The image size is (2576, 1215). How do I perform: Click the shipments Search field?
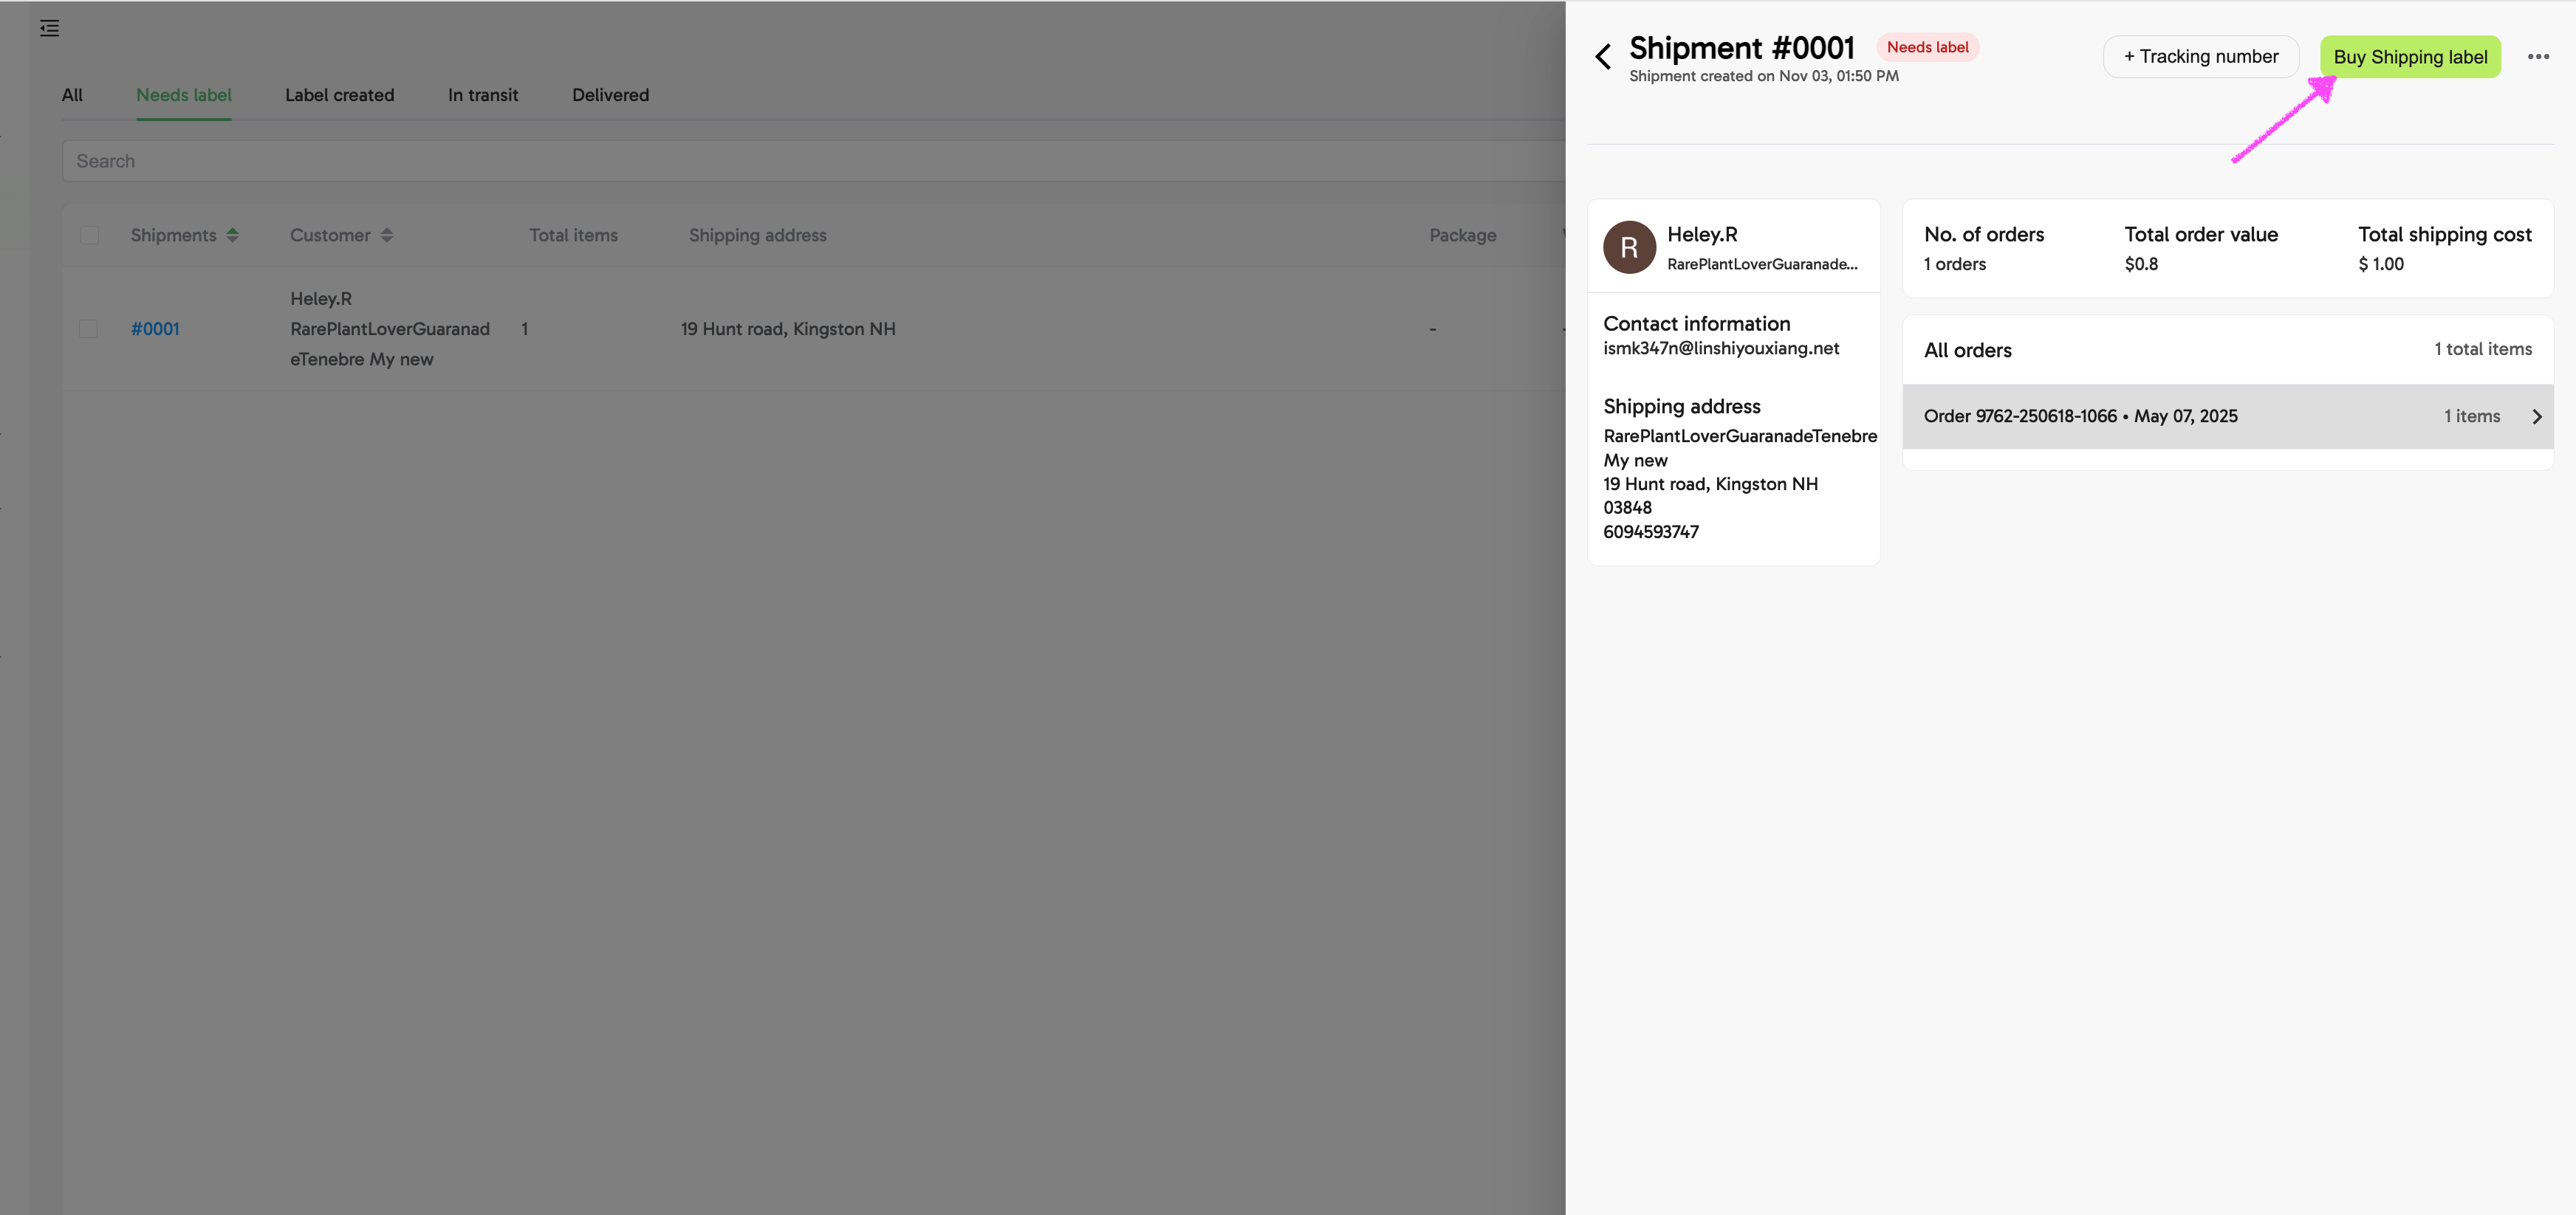coord(800,161)
